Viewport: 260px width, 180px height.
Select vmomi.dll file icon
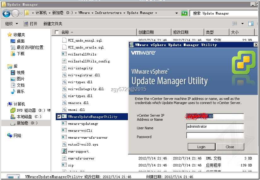coord(64,110)
